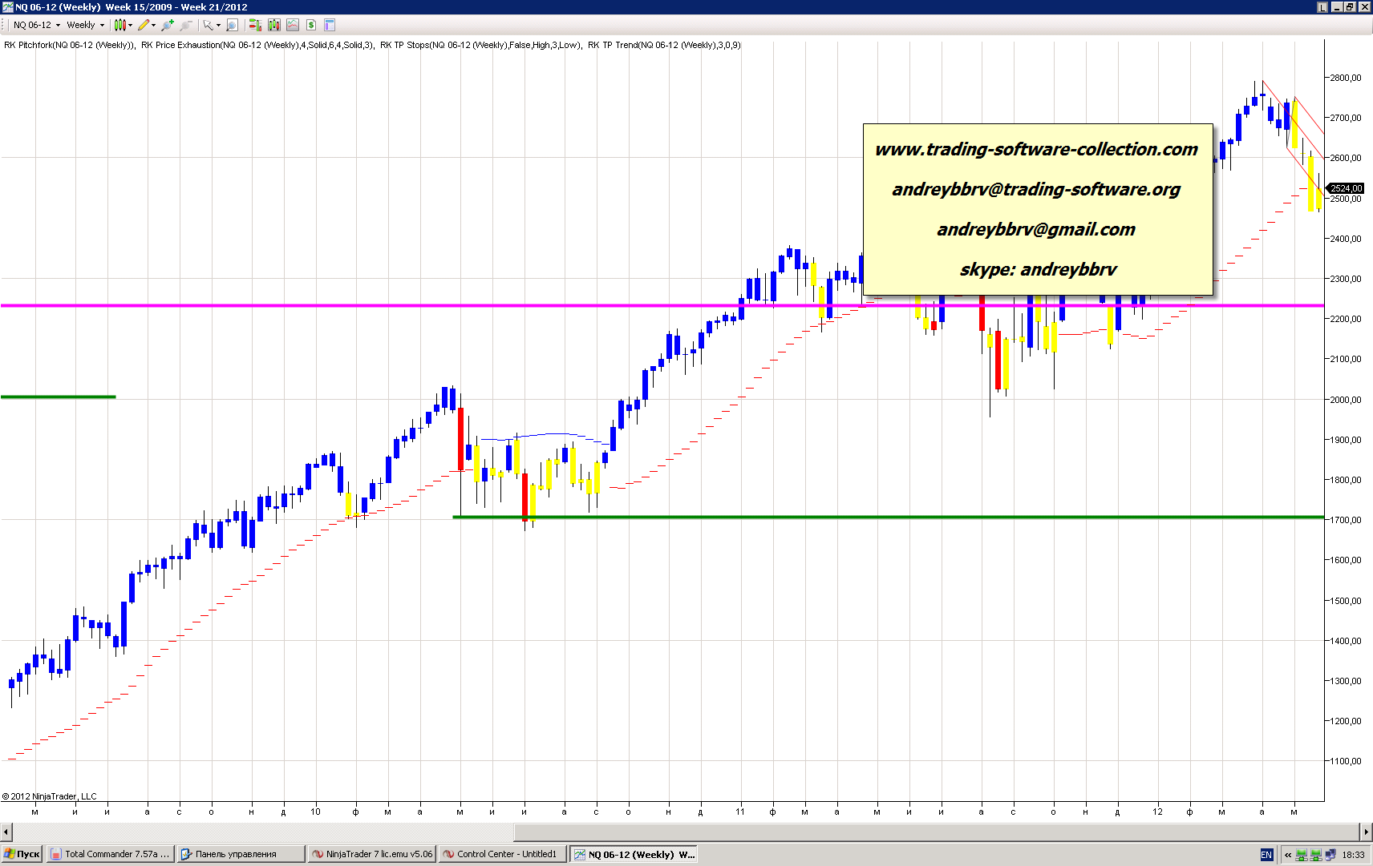Click the Data Series candlestick icon

(x=273, y=25)
